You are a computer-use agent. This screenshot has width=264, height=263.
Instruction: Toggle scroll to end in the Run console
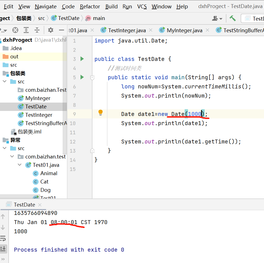(x=3, y=249)
